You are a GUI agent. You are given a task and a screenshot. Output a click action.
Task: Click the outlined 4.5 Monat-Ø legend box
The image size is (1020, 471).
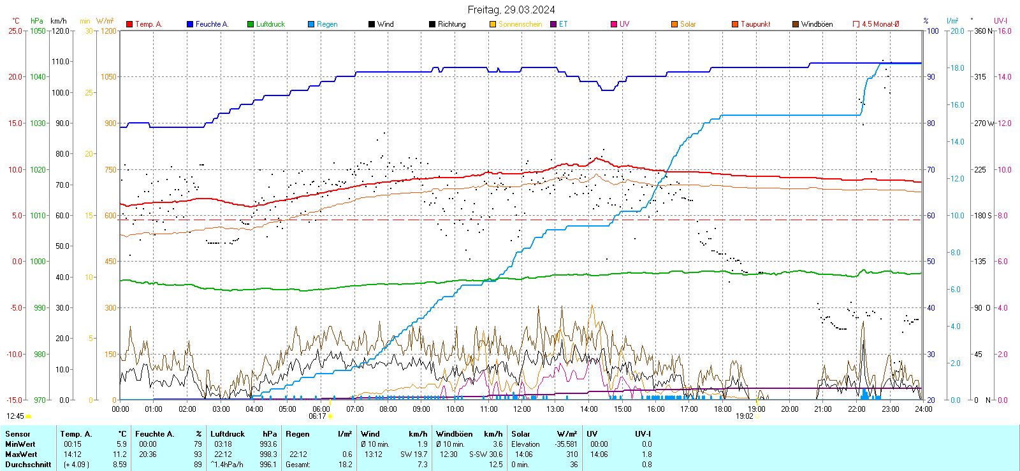856,24
